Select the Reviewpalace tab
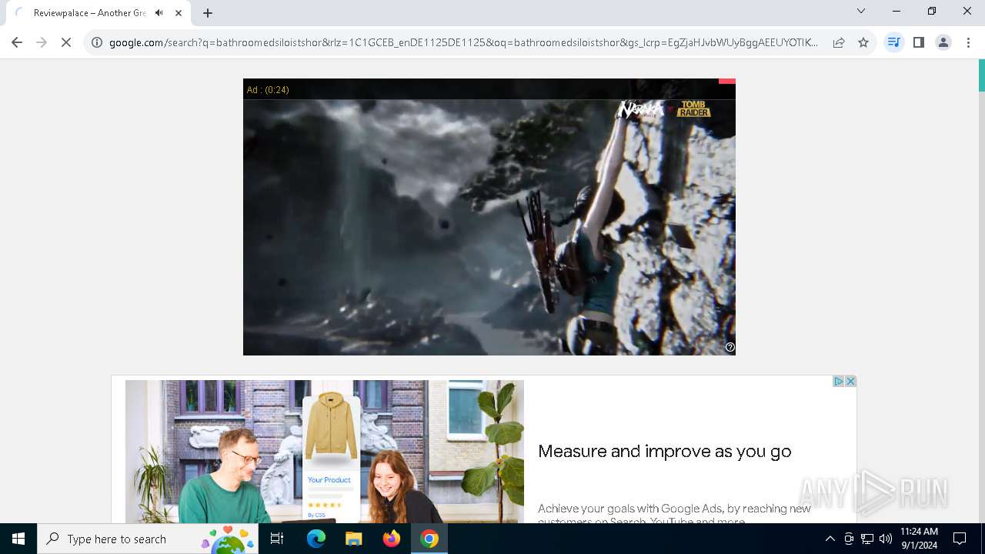The height and width of the screenshot is (554, 985). click(98, 13)
